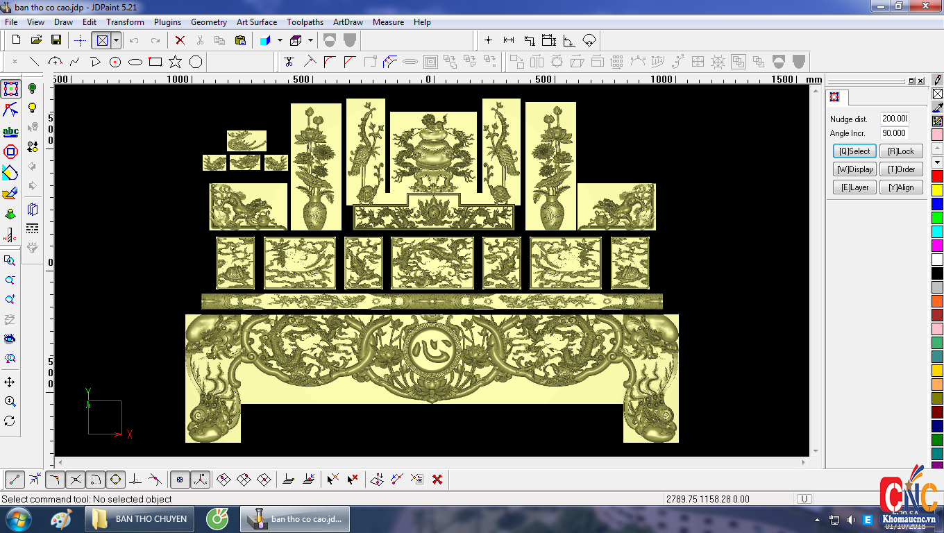Select the Pan view arrows tool

click(10, 382)
